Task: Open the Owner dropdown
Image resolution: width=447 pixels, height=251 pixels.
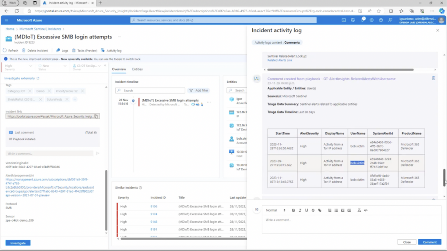Action: click(86, 67)
